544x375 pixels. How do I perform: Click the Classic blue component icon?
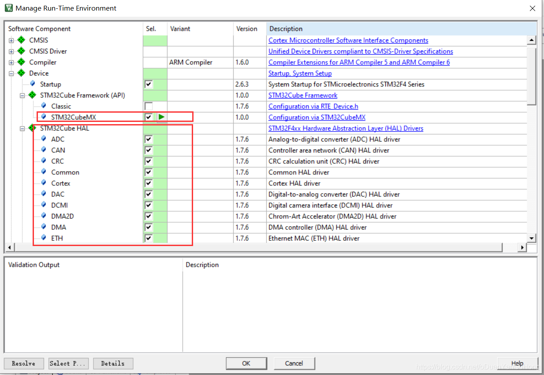point(44,106)
